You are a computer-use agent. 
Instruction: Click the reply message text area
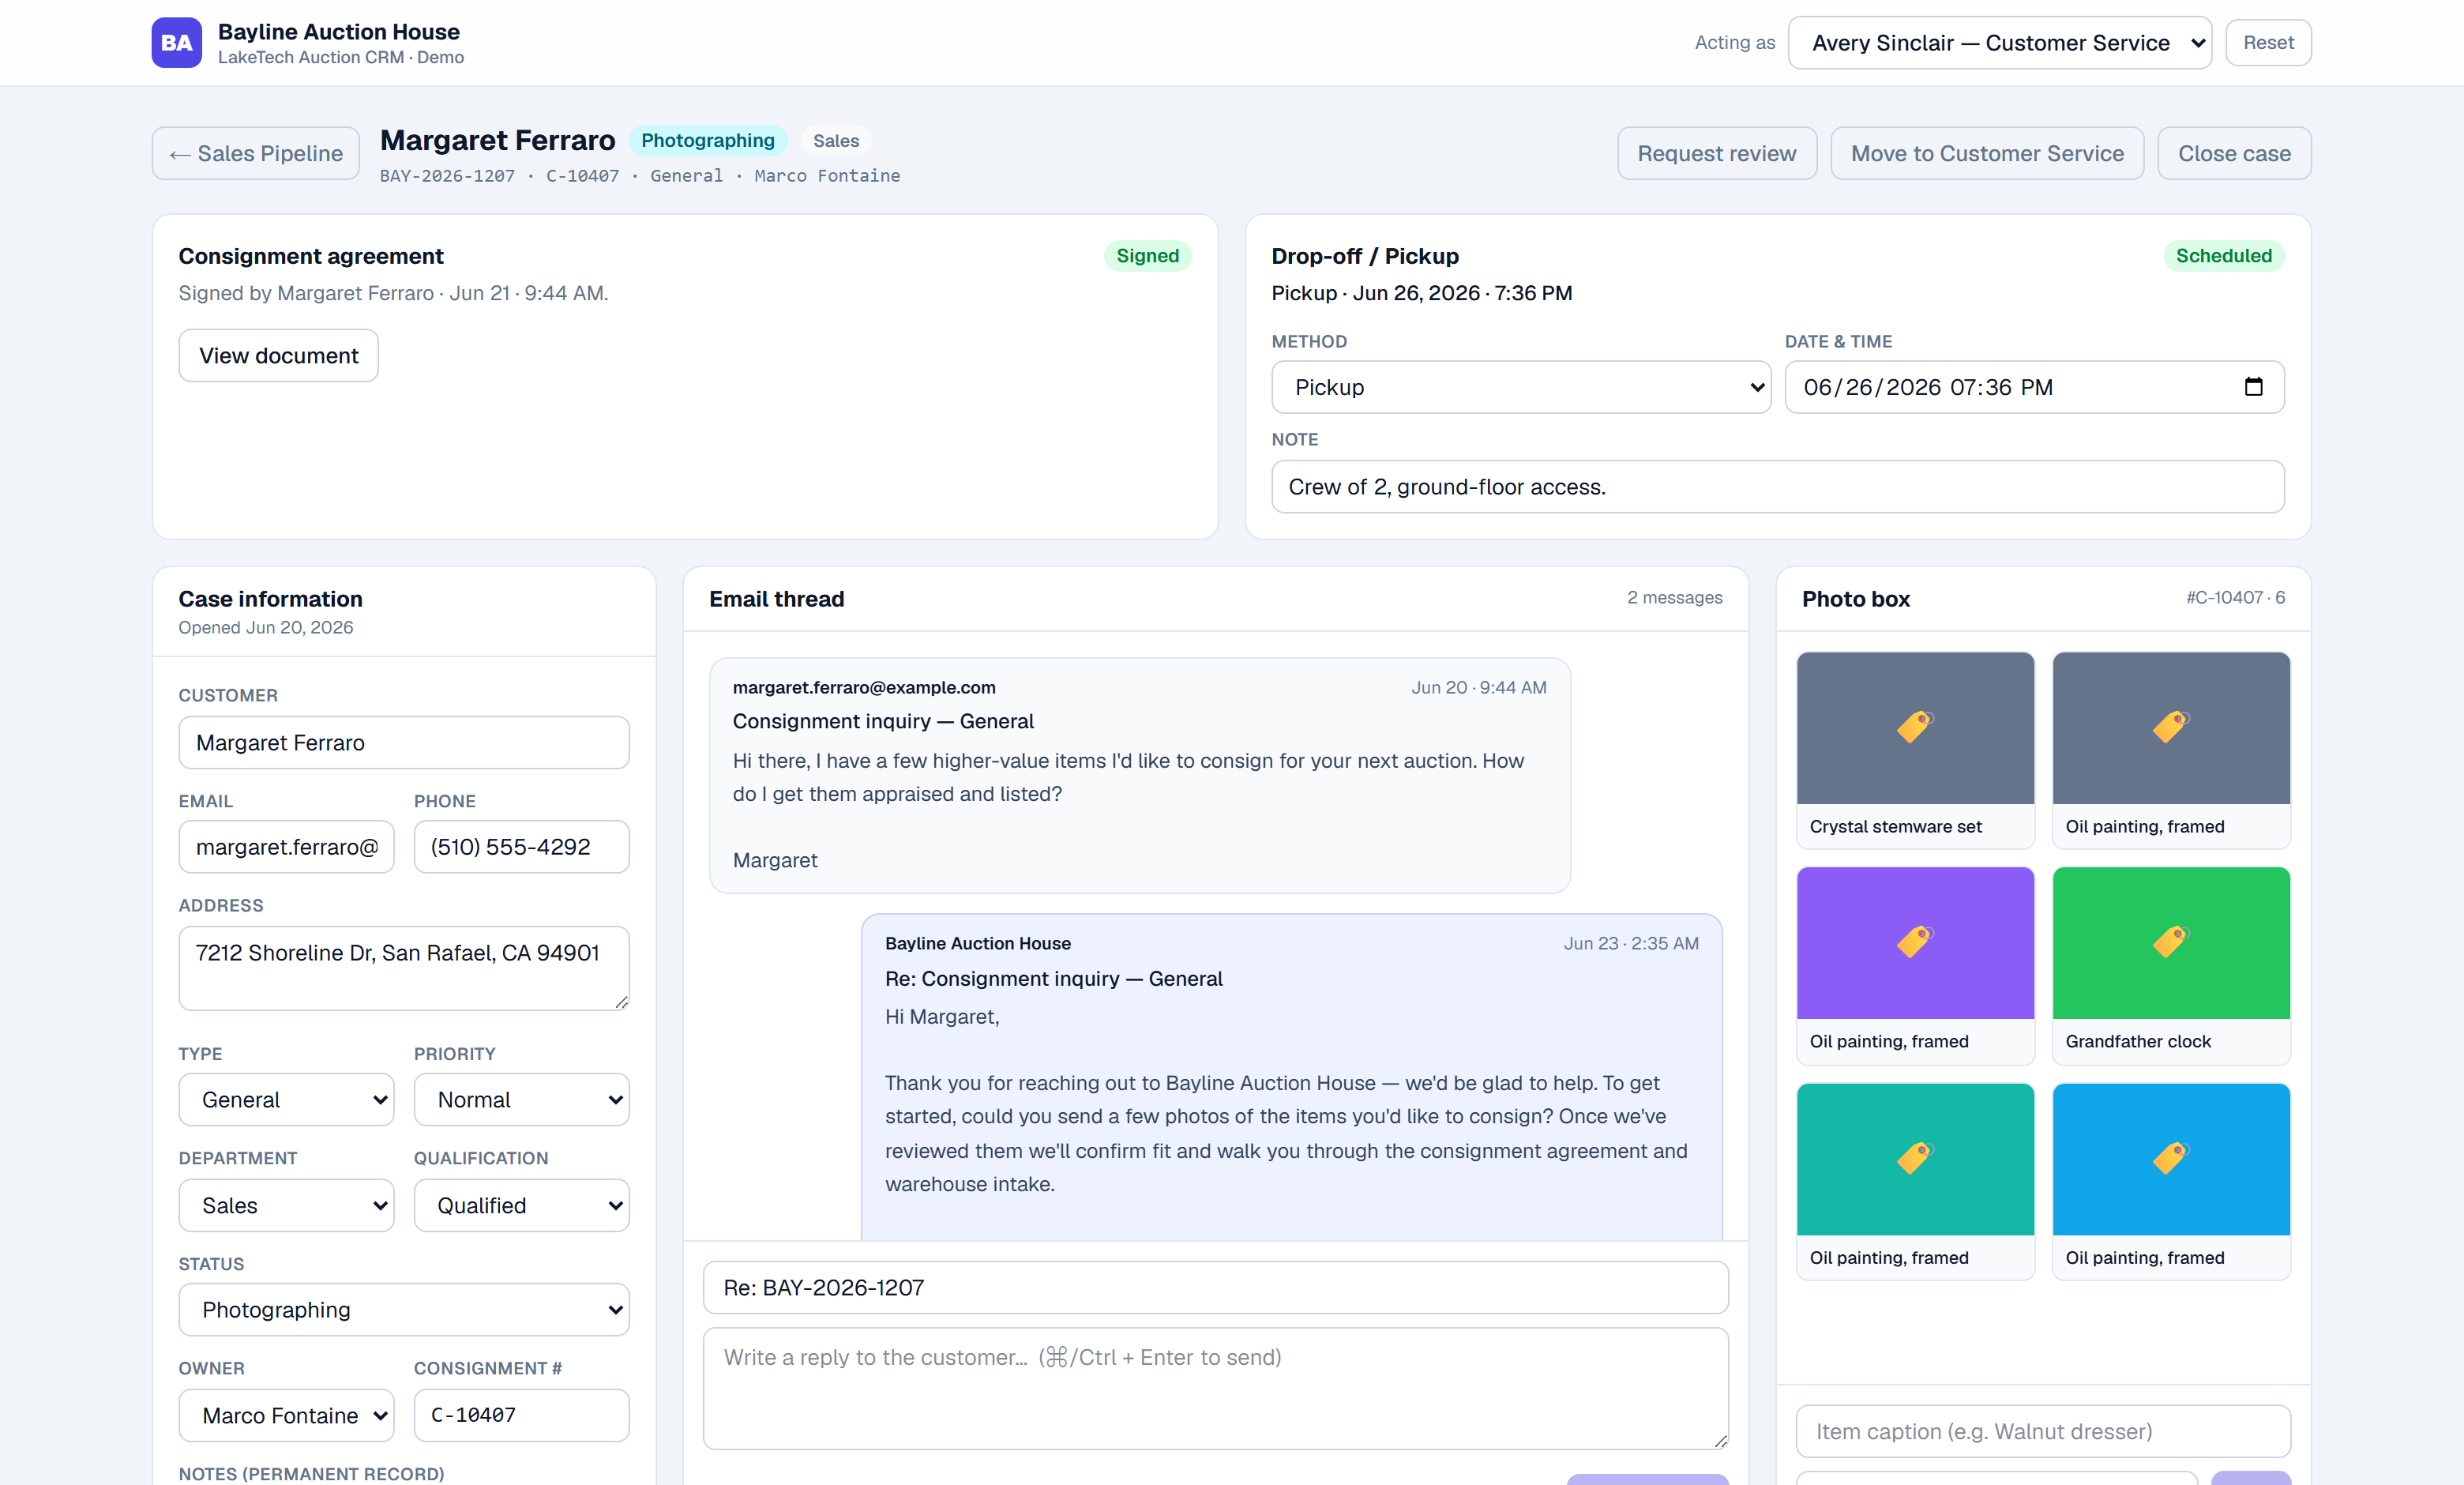tap(1215, 1388)
